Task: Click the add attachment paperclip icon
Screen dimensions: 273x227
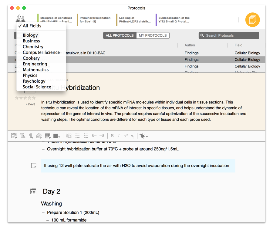Action: 39,136
